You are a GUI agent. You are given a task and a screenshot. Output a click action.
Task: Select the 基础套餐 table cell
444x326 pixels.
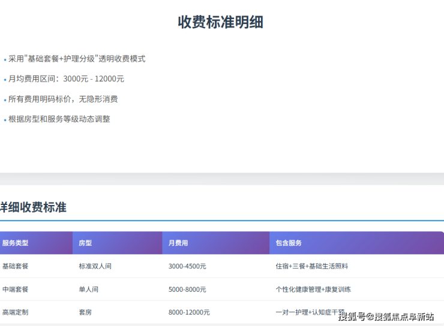coord(15,266)
